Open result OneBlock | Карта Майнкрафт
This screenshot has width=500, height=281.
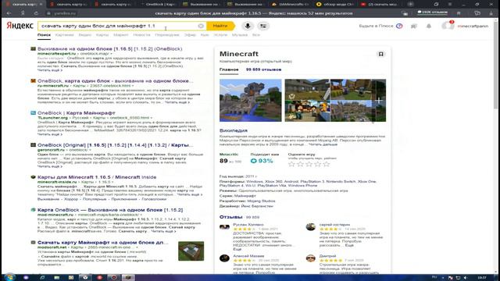(77, 112)
